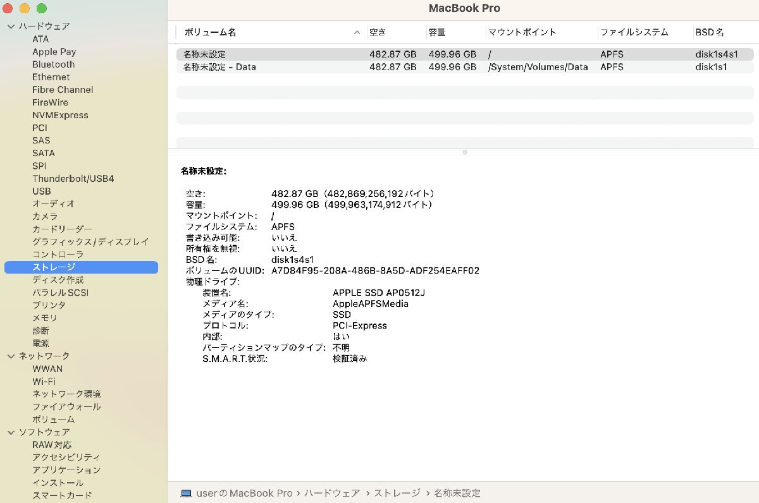
Task: Open プリンタ hardware info
Action: pyautogui.click(x=49, y=305)
